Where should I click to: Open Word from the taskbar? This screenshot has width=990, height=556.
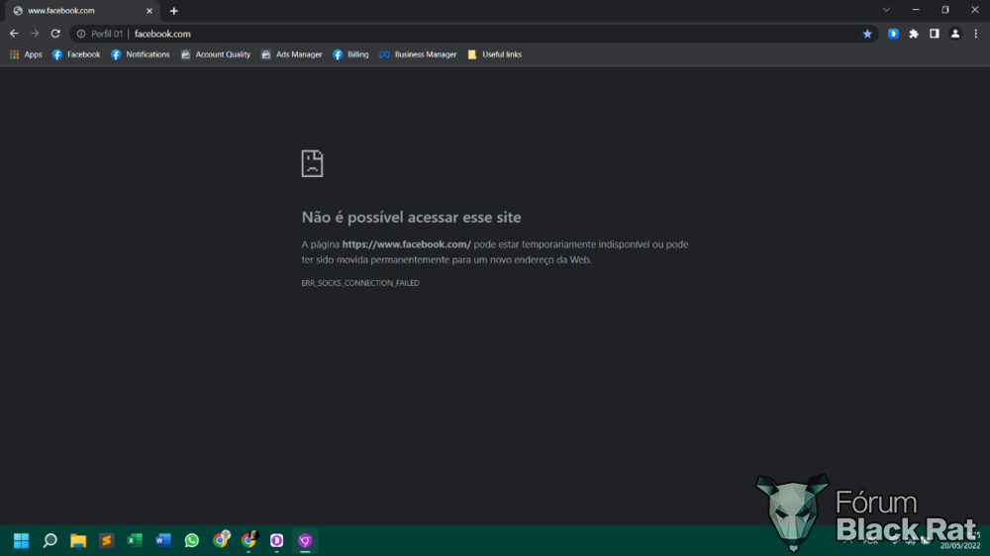point(163,541)
